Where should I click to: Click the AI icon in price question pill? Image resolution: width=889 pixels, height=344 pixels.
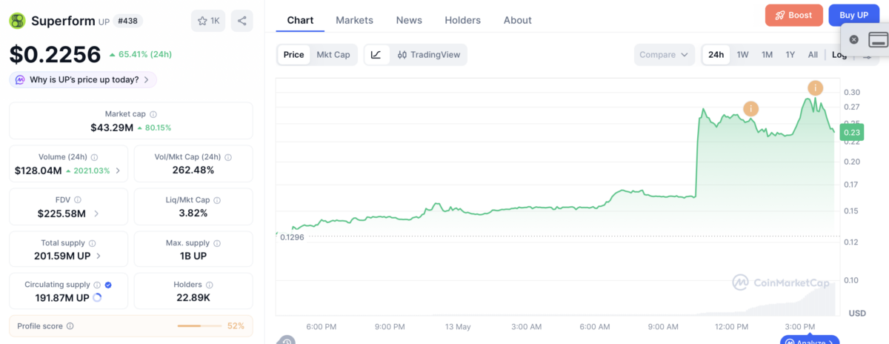(20, 80)
